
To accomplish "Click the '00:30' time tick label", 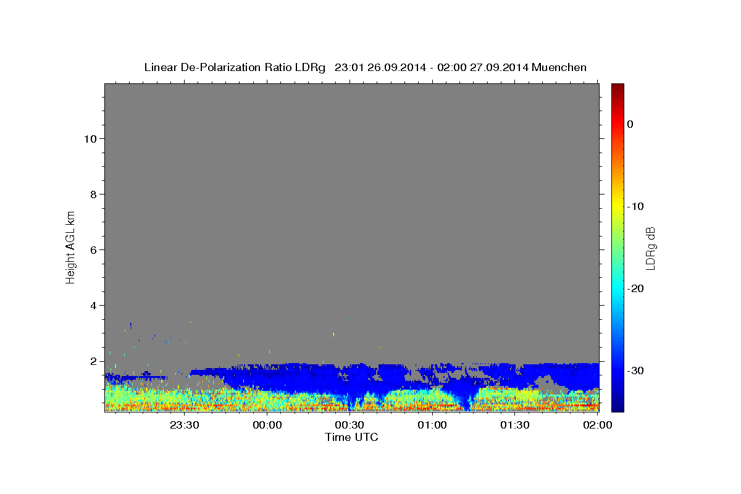I will pyautogui.click(x=350, y=425).
